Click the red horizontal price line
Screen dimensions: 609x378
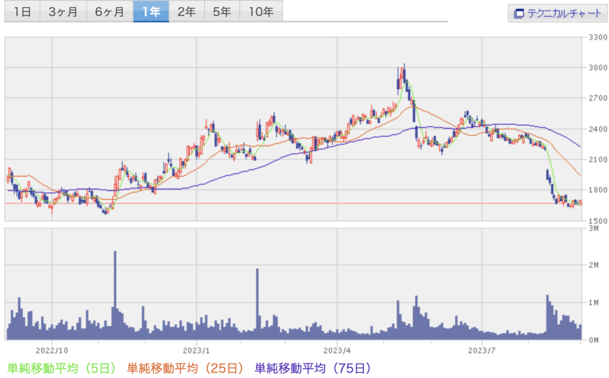(x=297, y=203)
